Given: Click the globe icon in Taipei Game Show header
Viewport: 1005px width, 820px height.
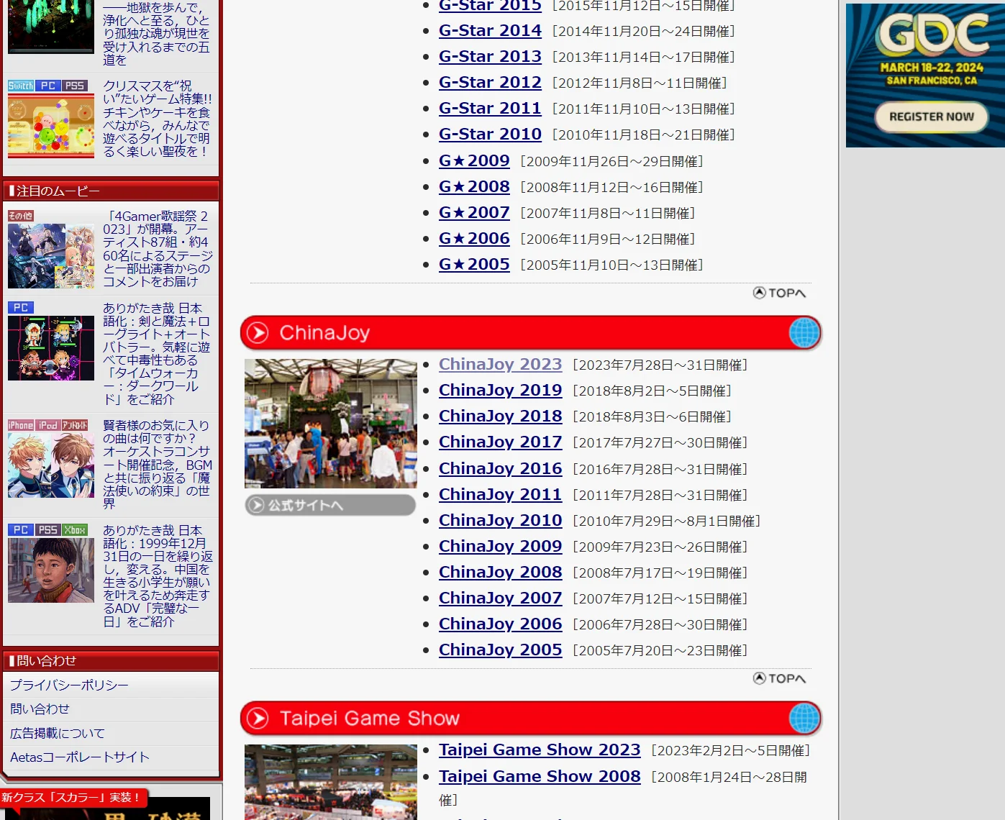Looking at the screenshot, I should (804, 719).
